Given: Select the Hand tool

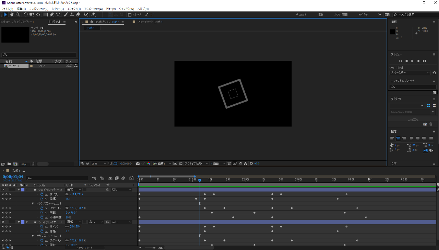Looking at the screenshot, I should (x=12, y=15).
